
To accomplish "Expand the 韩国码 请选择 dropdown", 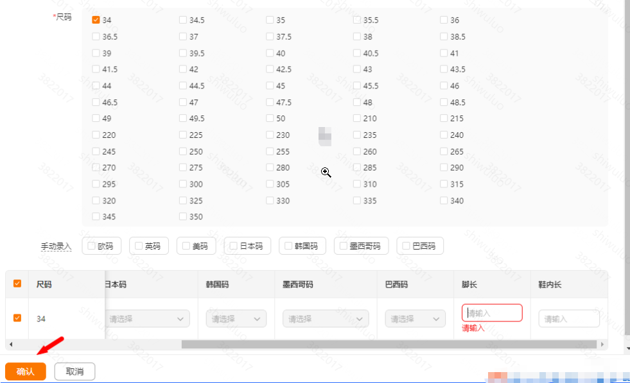I will (236, 318).
